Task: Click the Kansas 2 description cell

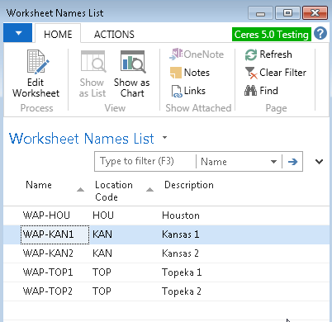Action: [x=180, y=253]
